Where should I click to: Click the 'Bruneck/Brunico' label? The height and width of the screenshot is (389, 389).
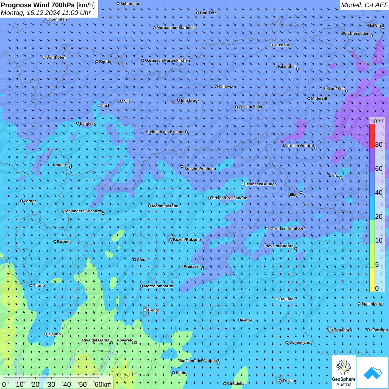pos(261,184)
